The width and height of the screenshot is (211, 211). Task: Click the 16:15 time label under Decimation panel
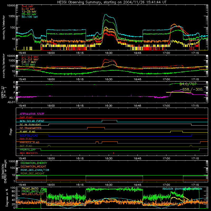click(80, 185)
